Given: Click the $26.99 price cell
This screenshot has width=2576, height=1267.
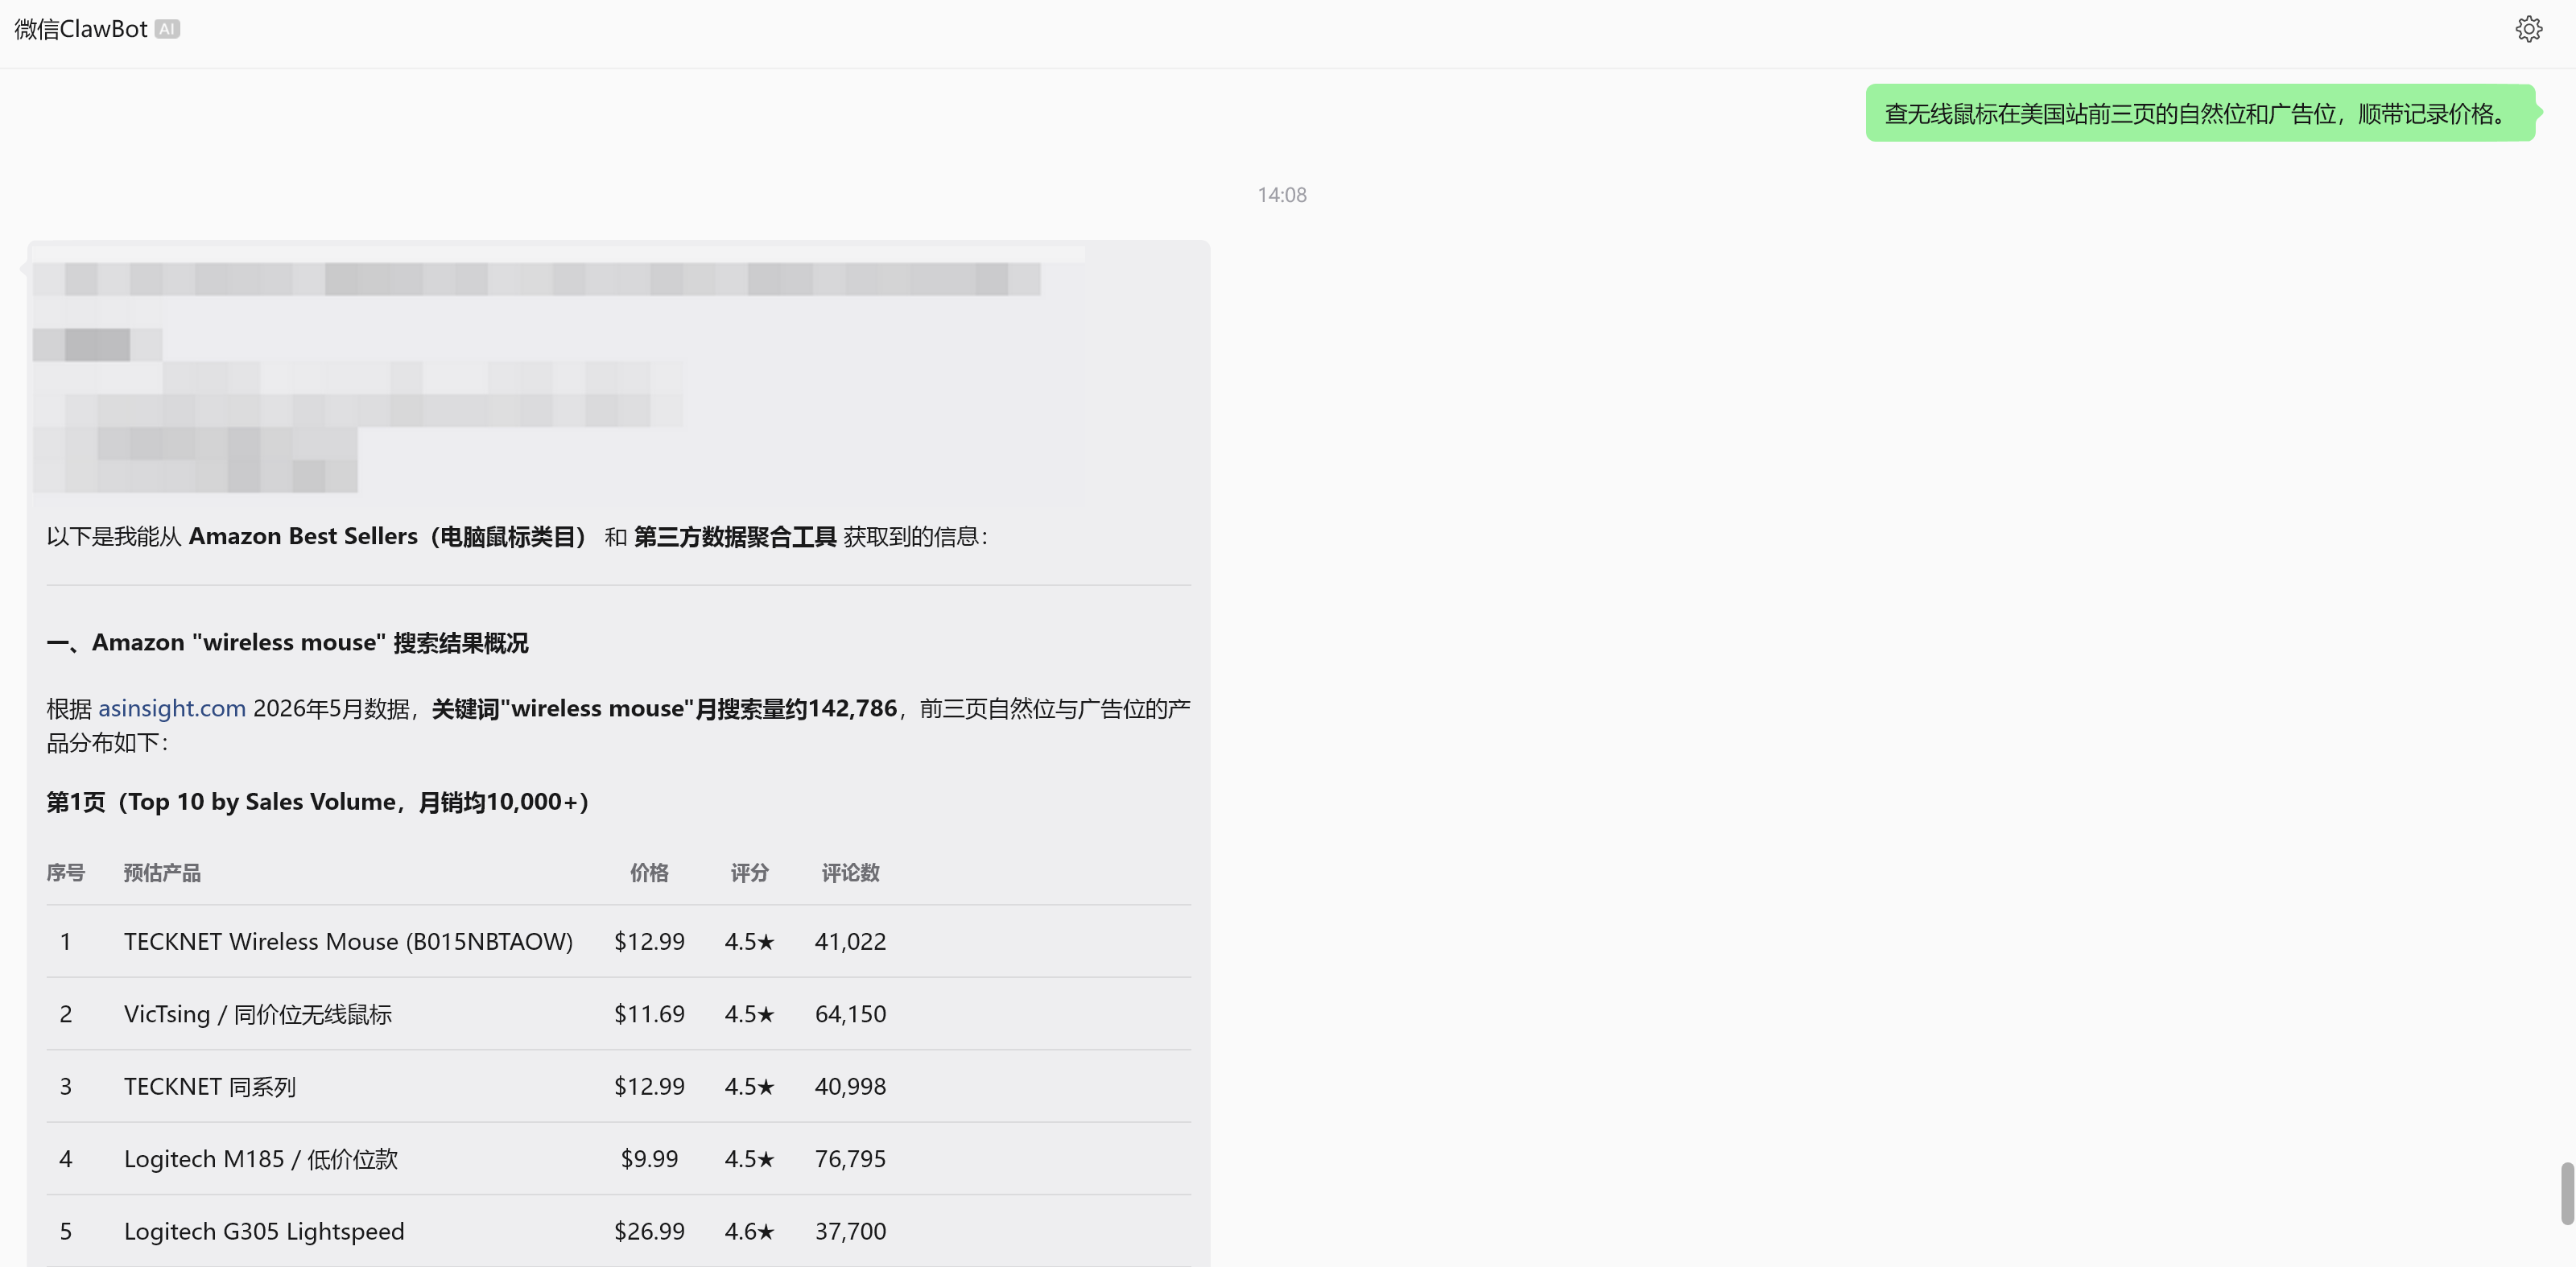Looking at the screenshot, I should click(649, 1231).
